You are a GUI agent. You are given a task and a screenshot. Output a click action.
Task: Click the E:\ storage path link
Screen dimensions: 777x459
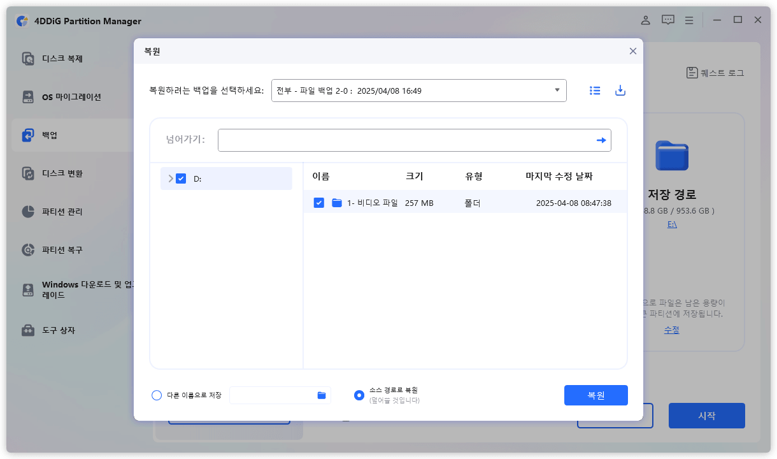(672, 224)
